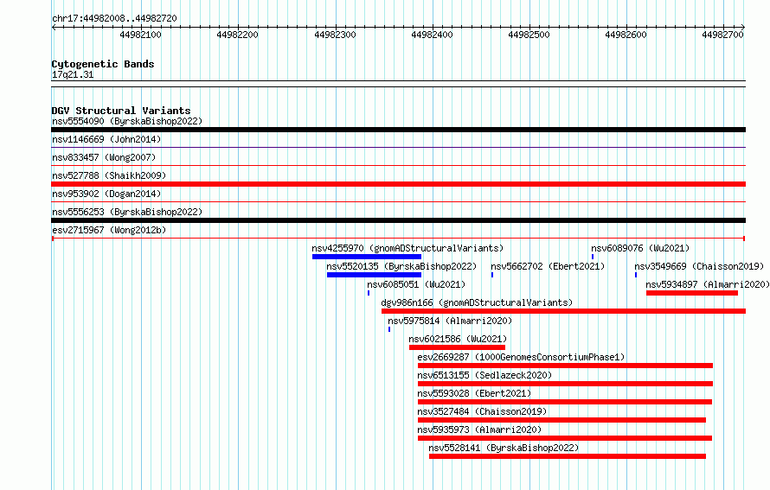This screenshot has width=770, height=490.
Task: Click red bar under esv2669287
Action: [x=565, y=366]
